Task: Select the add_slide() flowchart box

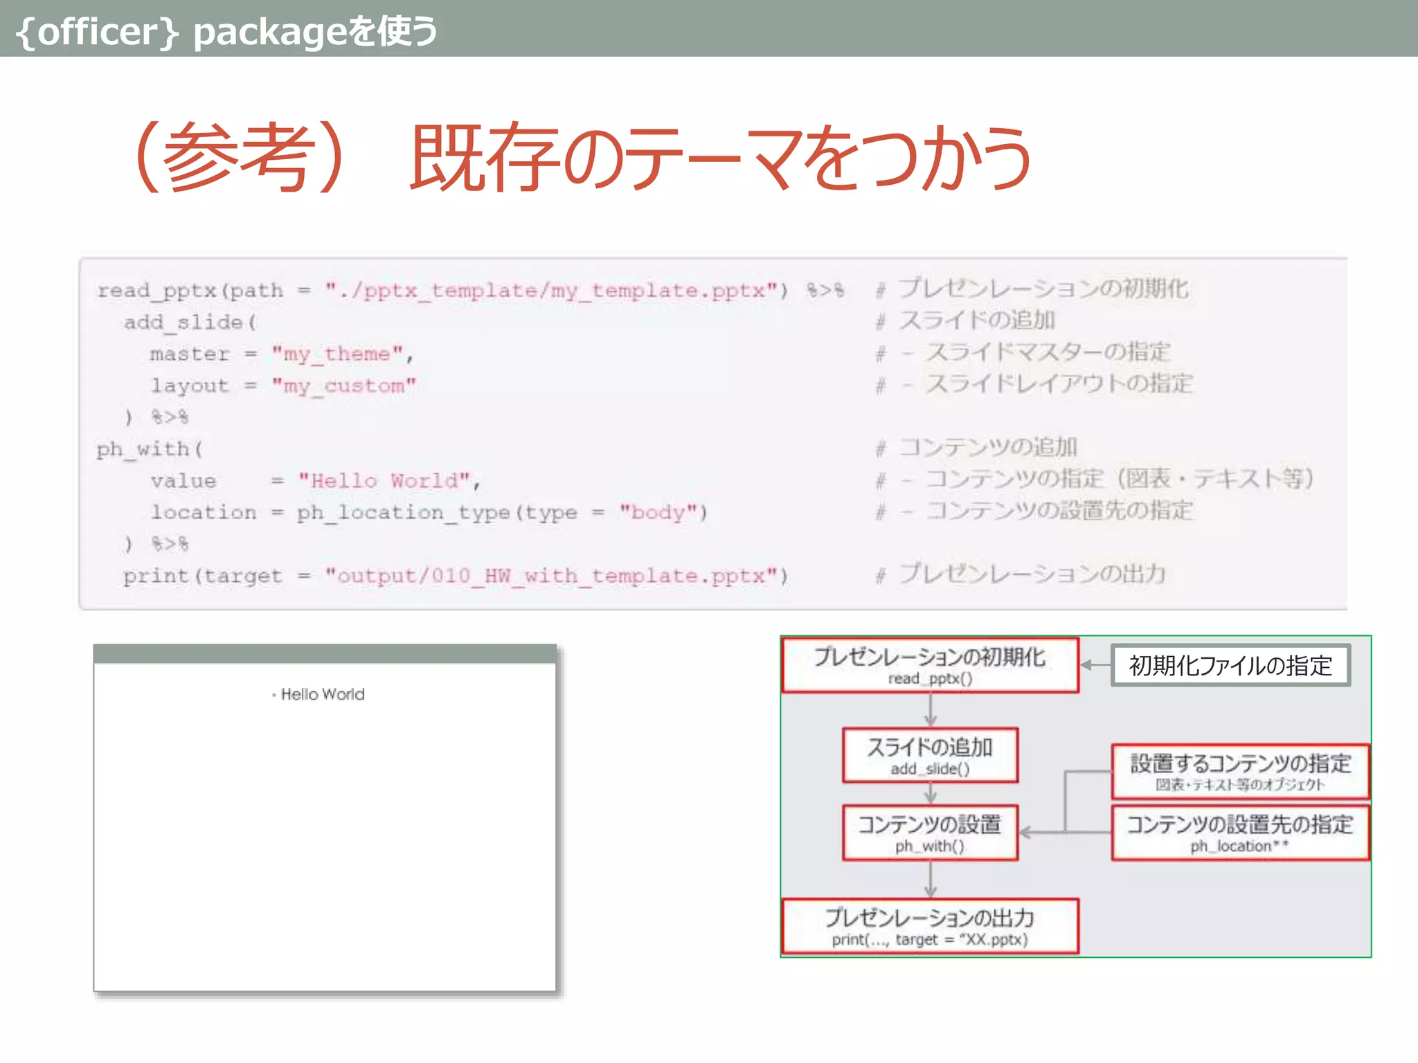Action: click(930, 755)
